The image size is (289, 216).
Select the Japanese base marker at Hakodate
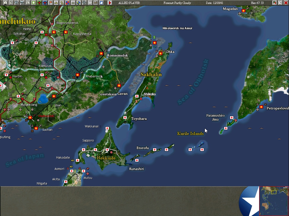point(78,160)
